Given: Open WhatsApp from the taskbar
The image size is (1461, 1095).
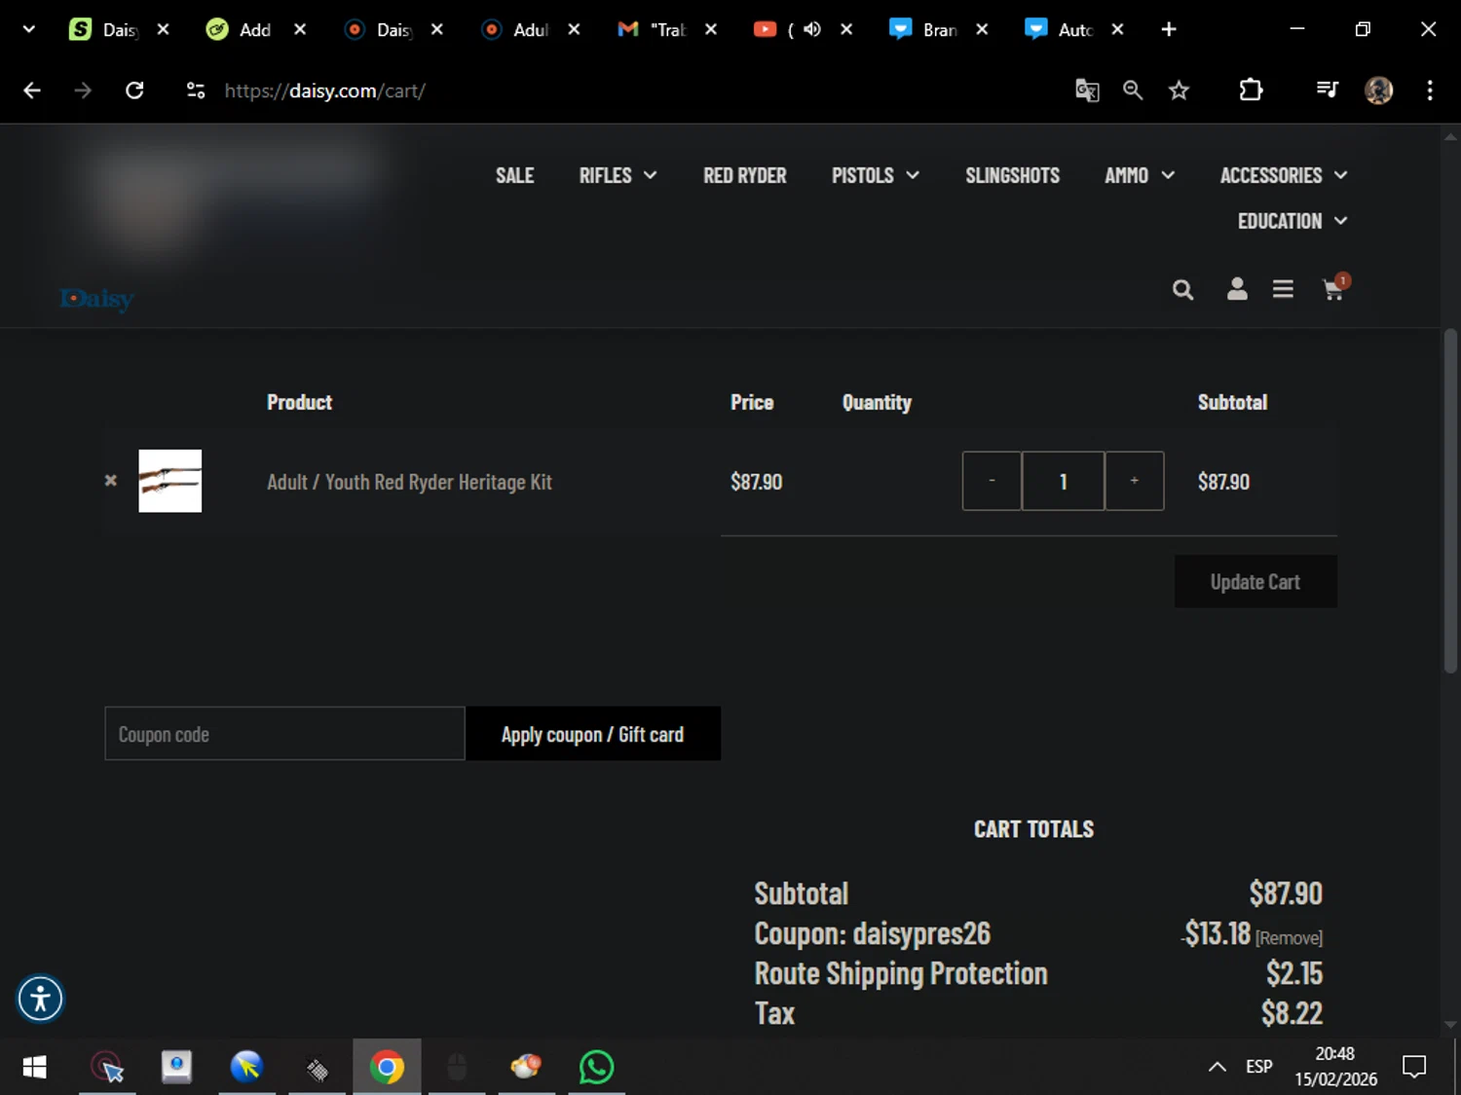Looking at the screenshot, I should [596, 1067].
